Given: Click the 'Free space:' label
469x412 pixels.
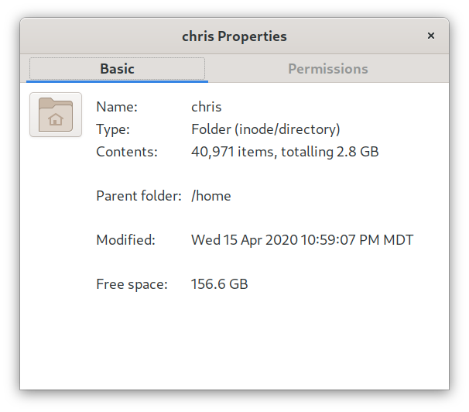Looking at the screenshot, I should 132,284.
